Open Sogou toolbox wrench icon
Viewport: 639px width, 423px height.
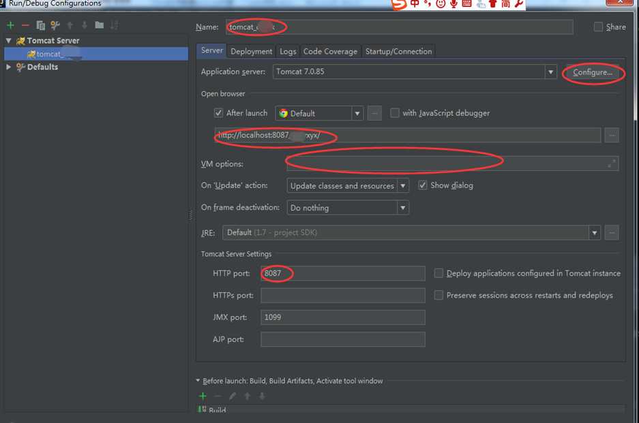519,3
